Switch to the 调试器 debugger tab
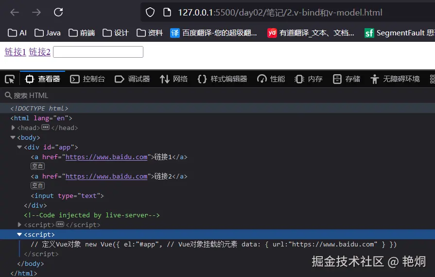This screenshot has height=277, width=435. (132, 79)
